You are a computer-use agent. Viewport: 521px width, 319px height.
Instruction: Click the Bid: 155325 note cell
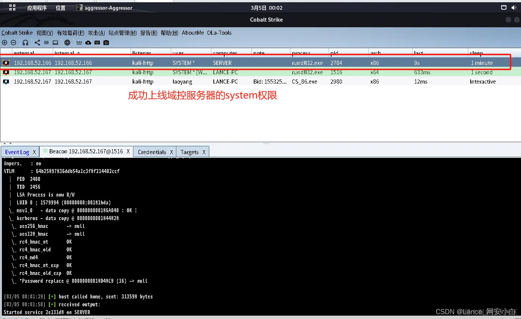[270, 81]
